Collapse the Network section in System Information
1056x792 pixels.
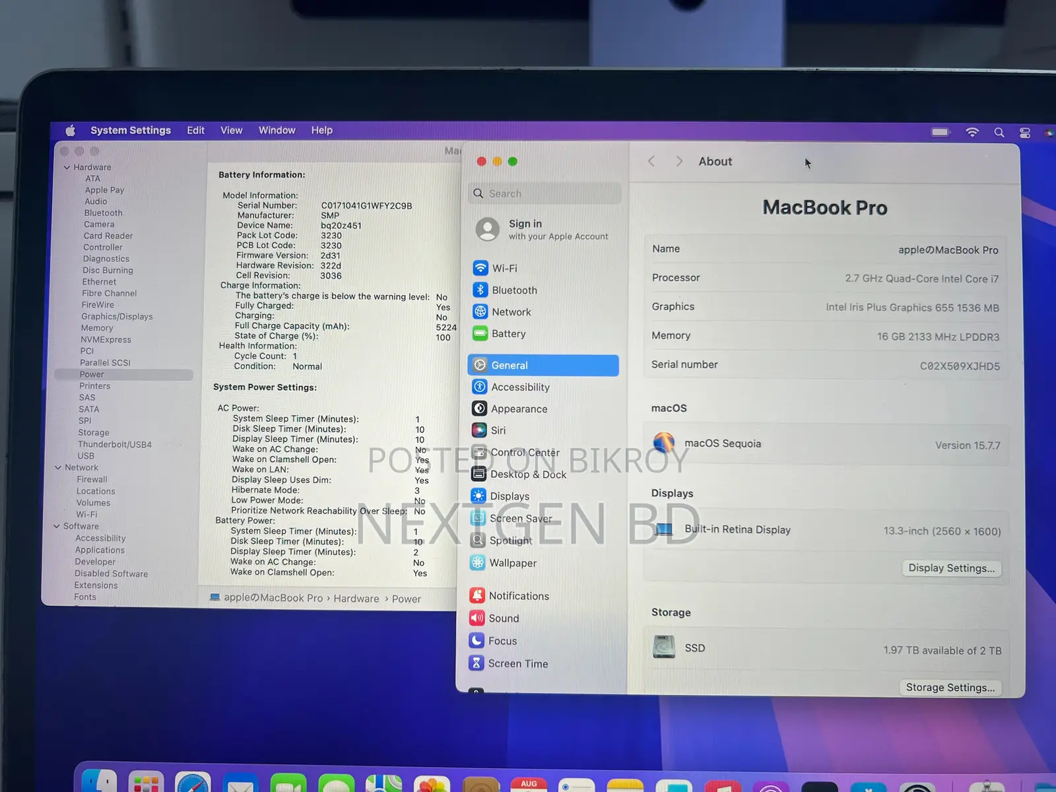pos(58,468)
